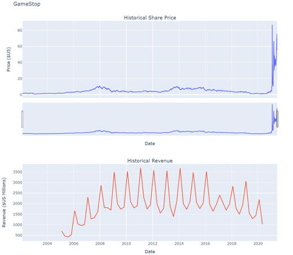The height and width of the screenshot is (255, 293).
Task: Click the revenue peak near 2014
Action: [180, 168]
